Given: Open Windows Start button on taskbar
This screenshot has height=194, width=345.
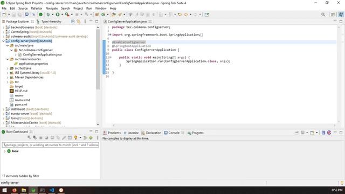Looking at the screenshot, I should click(x=4, y=190).
